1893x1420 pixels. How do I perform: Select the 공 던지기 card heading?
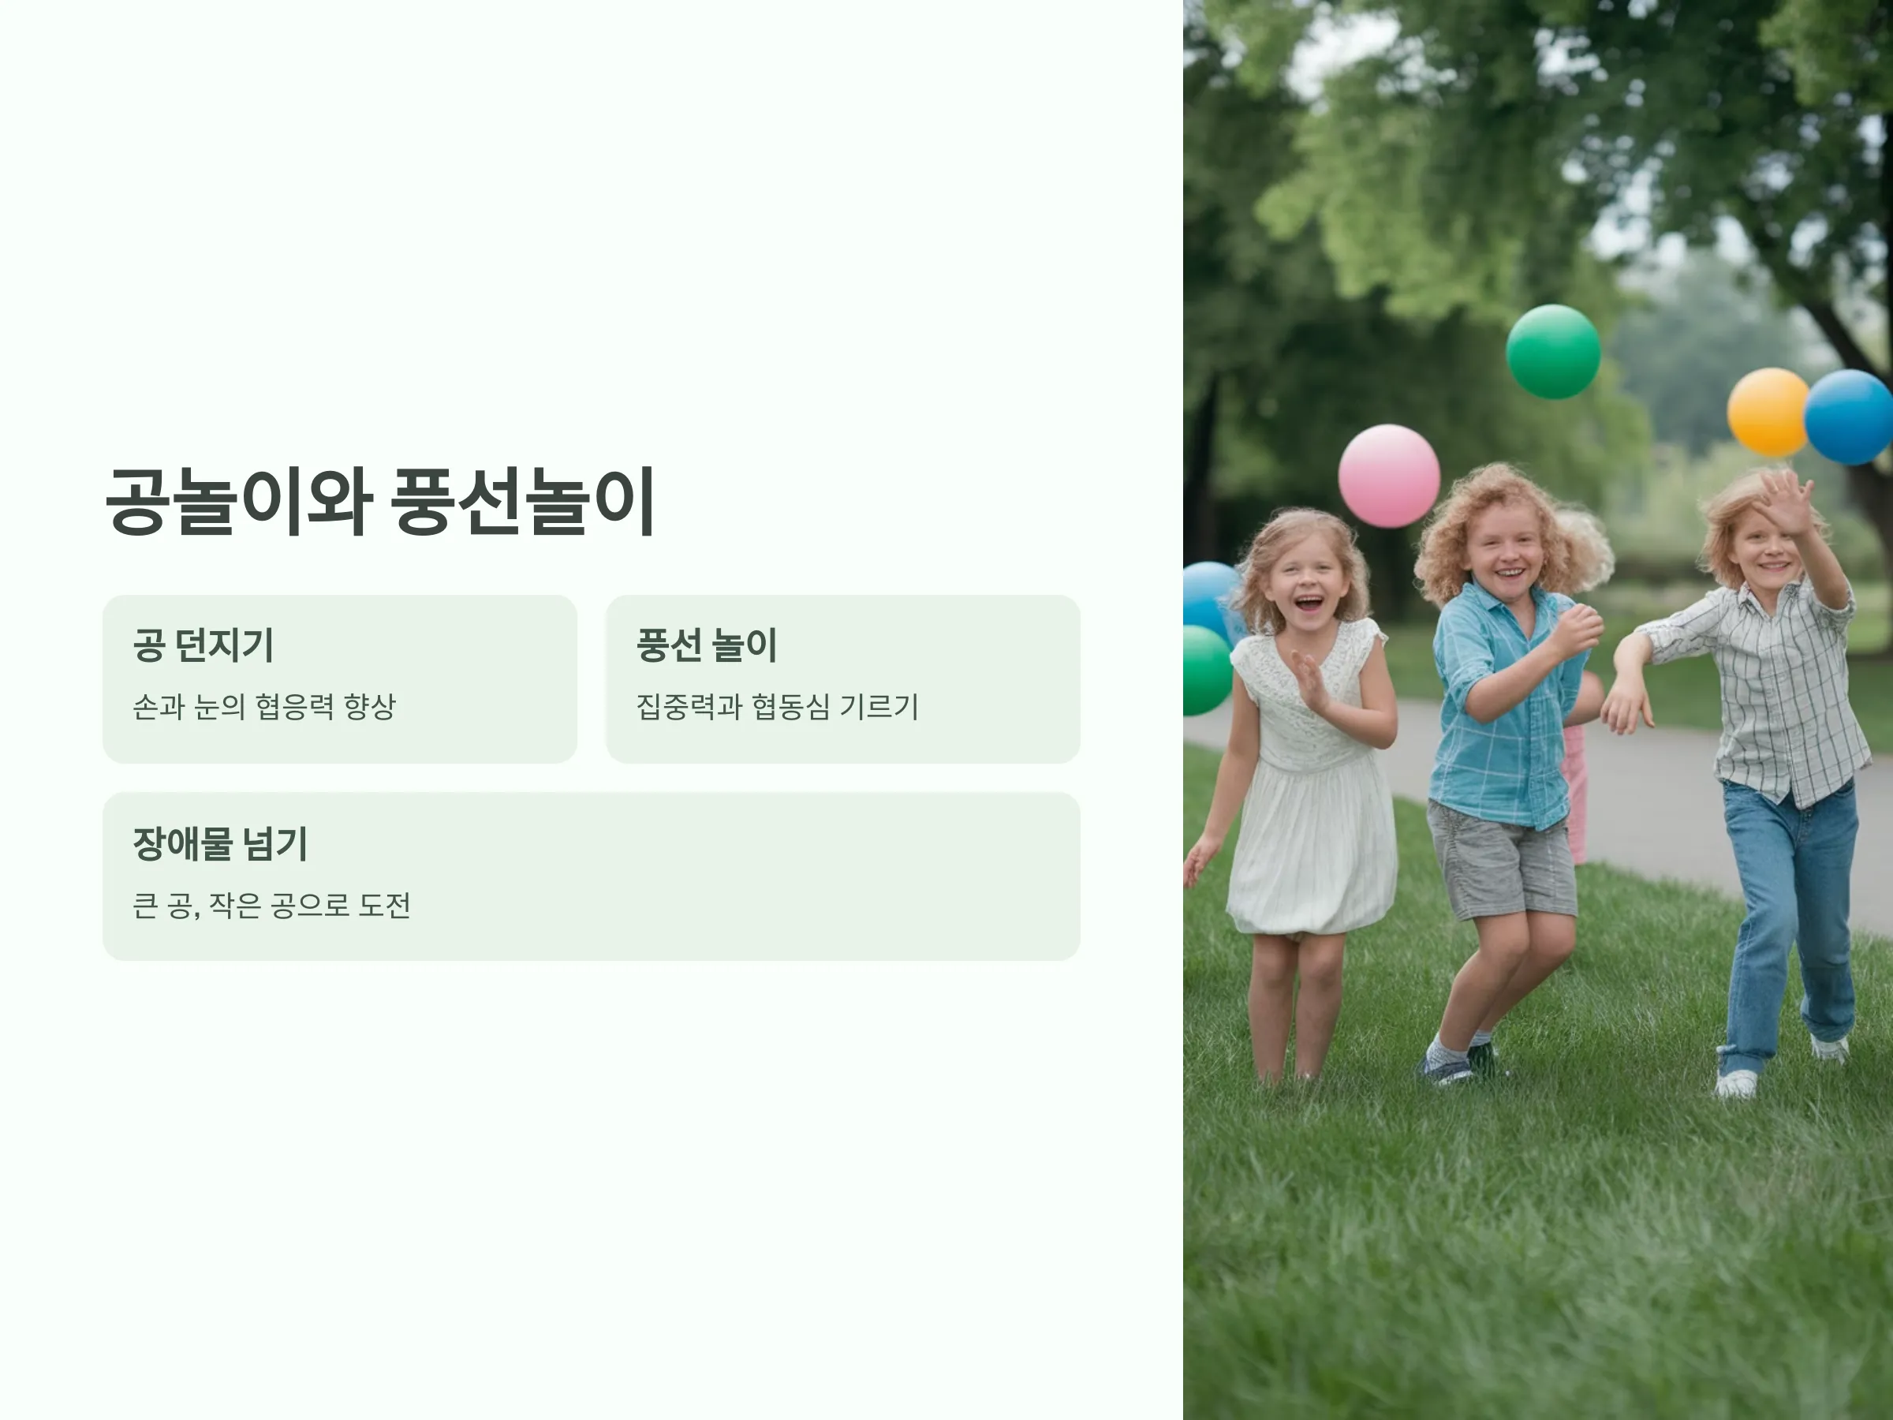[203, 645]
